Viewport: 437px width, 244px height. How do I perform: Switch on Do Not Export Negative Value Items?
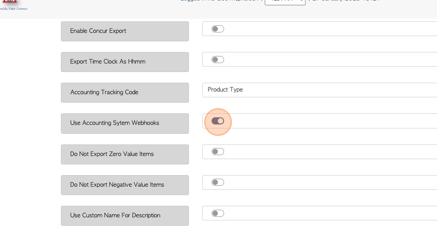[x=218, y=182]
